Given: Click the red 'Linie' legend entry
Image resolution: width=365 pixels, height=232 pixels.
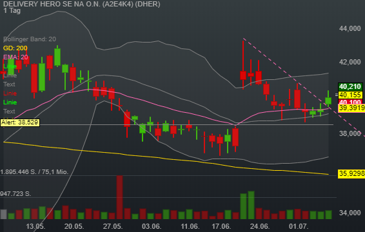Looking at the screenshot, I should (x=10, y=93).
